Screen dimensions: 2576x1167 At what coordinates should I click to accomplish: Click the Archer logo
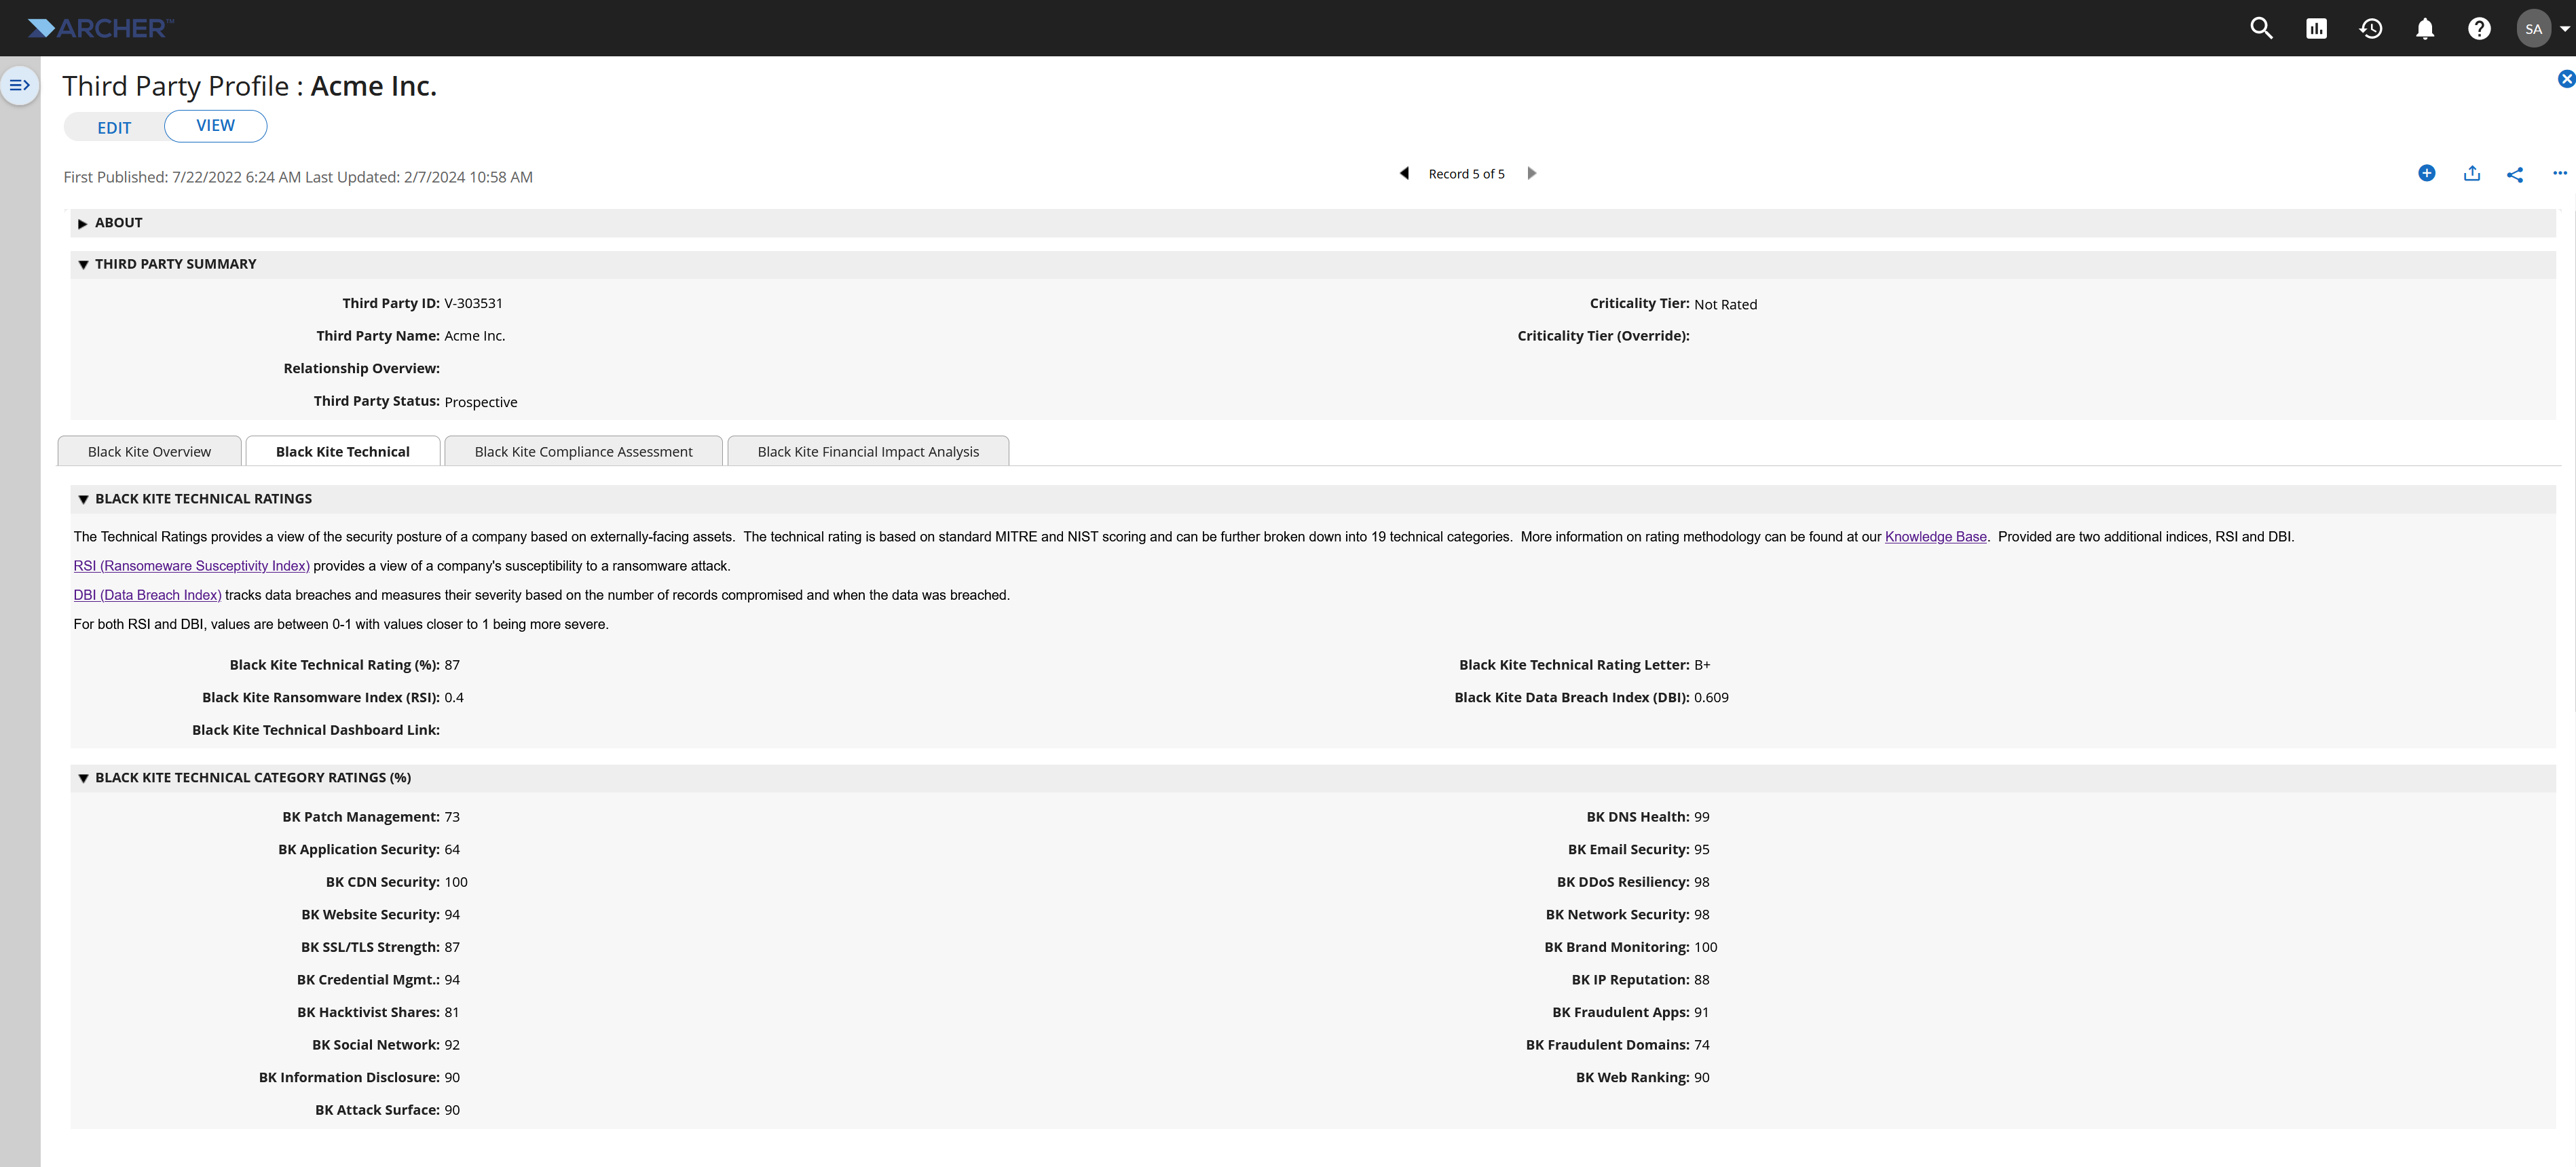pos(100,28)
